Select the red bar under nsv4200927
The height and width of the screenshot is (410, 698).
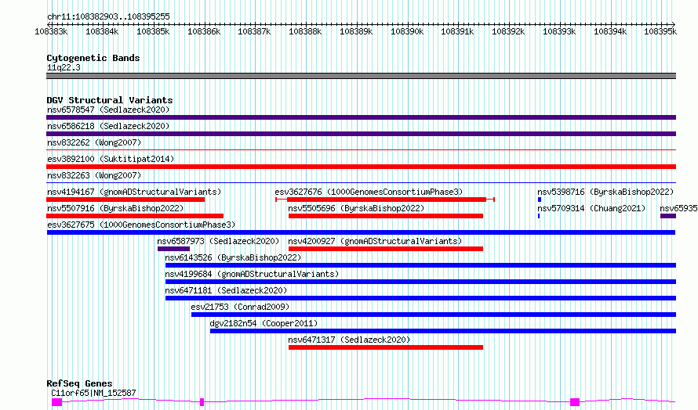386,249
